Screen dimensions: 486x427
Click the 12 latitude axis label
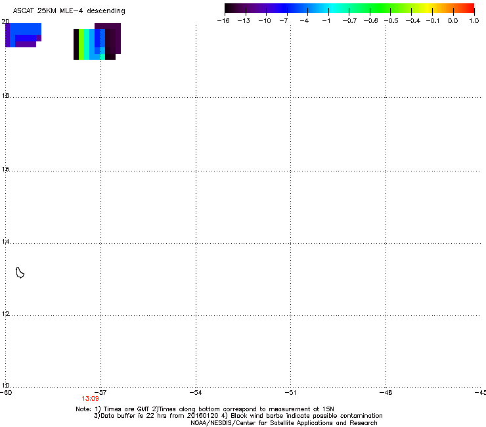pyautogui.click(x=5, y=313)
